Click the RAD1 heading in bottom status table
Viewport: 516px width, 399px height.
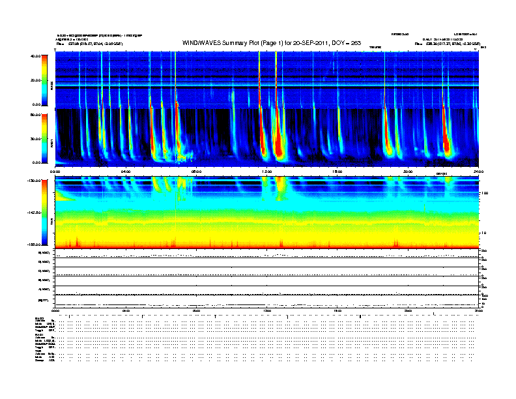(38, 335)
